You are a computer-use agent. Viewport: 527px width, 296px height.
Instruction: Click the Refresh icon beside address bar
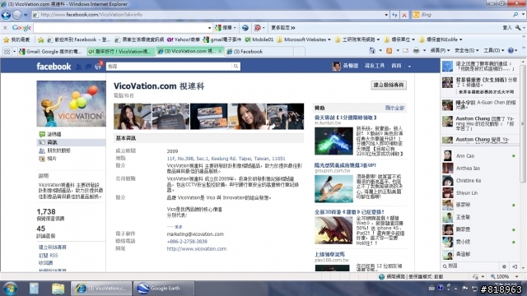[394, 15]
